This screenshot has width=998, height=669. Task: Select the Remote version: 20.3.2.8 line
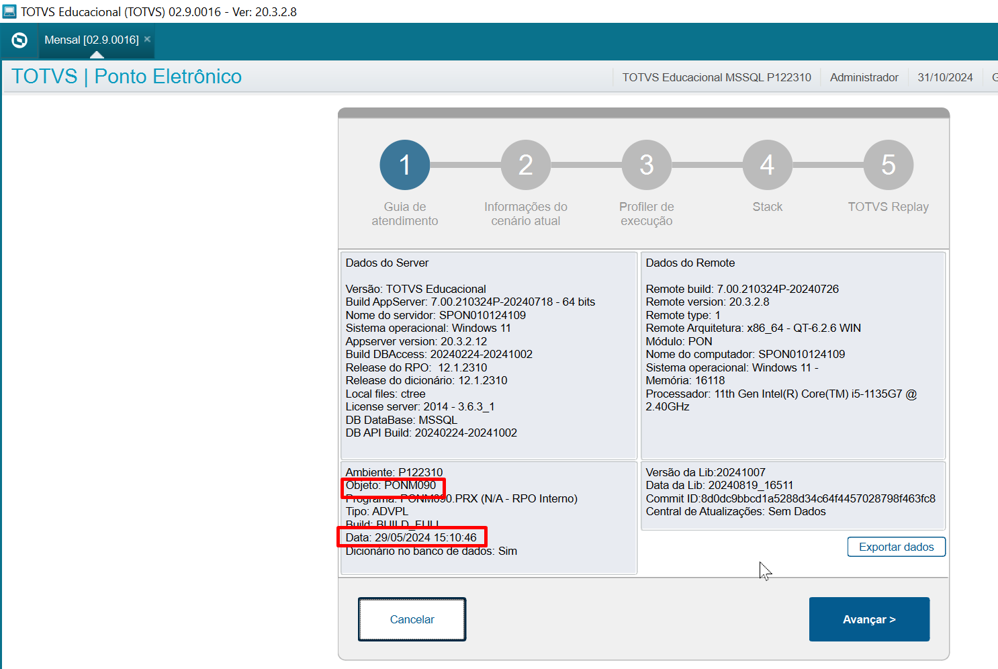(708, 302)
